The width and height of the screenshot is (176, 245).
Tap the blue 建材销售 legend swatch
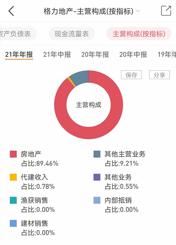(x=13, y=223)
